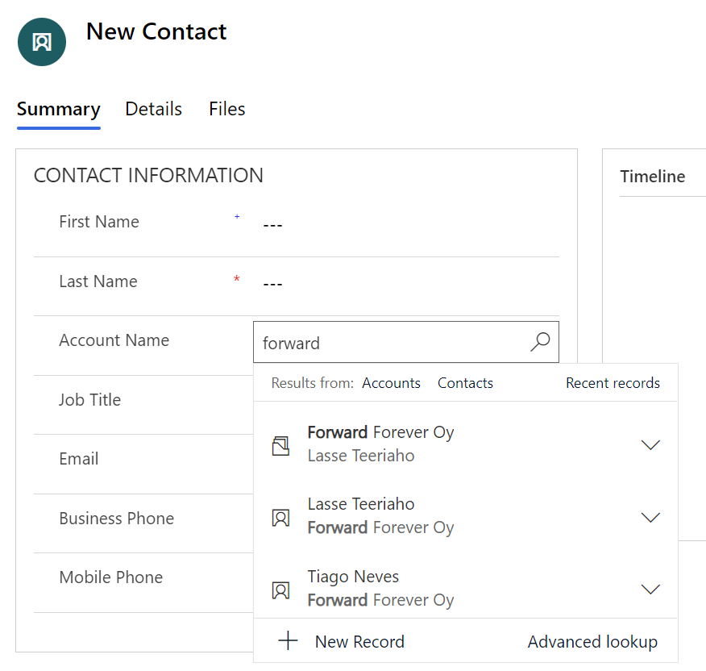Screen dimensions: 706x671
Task: Expand the Tiago Neves contact result chevron
Action: pyautogui.click(x=650, y=589)
